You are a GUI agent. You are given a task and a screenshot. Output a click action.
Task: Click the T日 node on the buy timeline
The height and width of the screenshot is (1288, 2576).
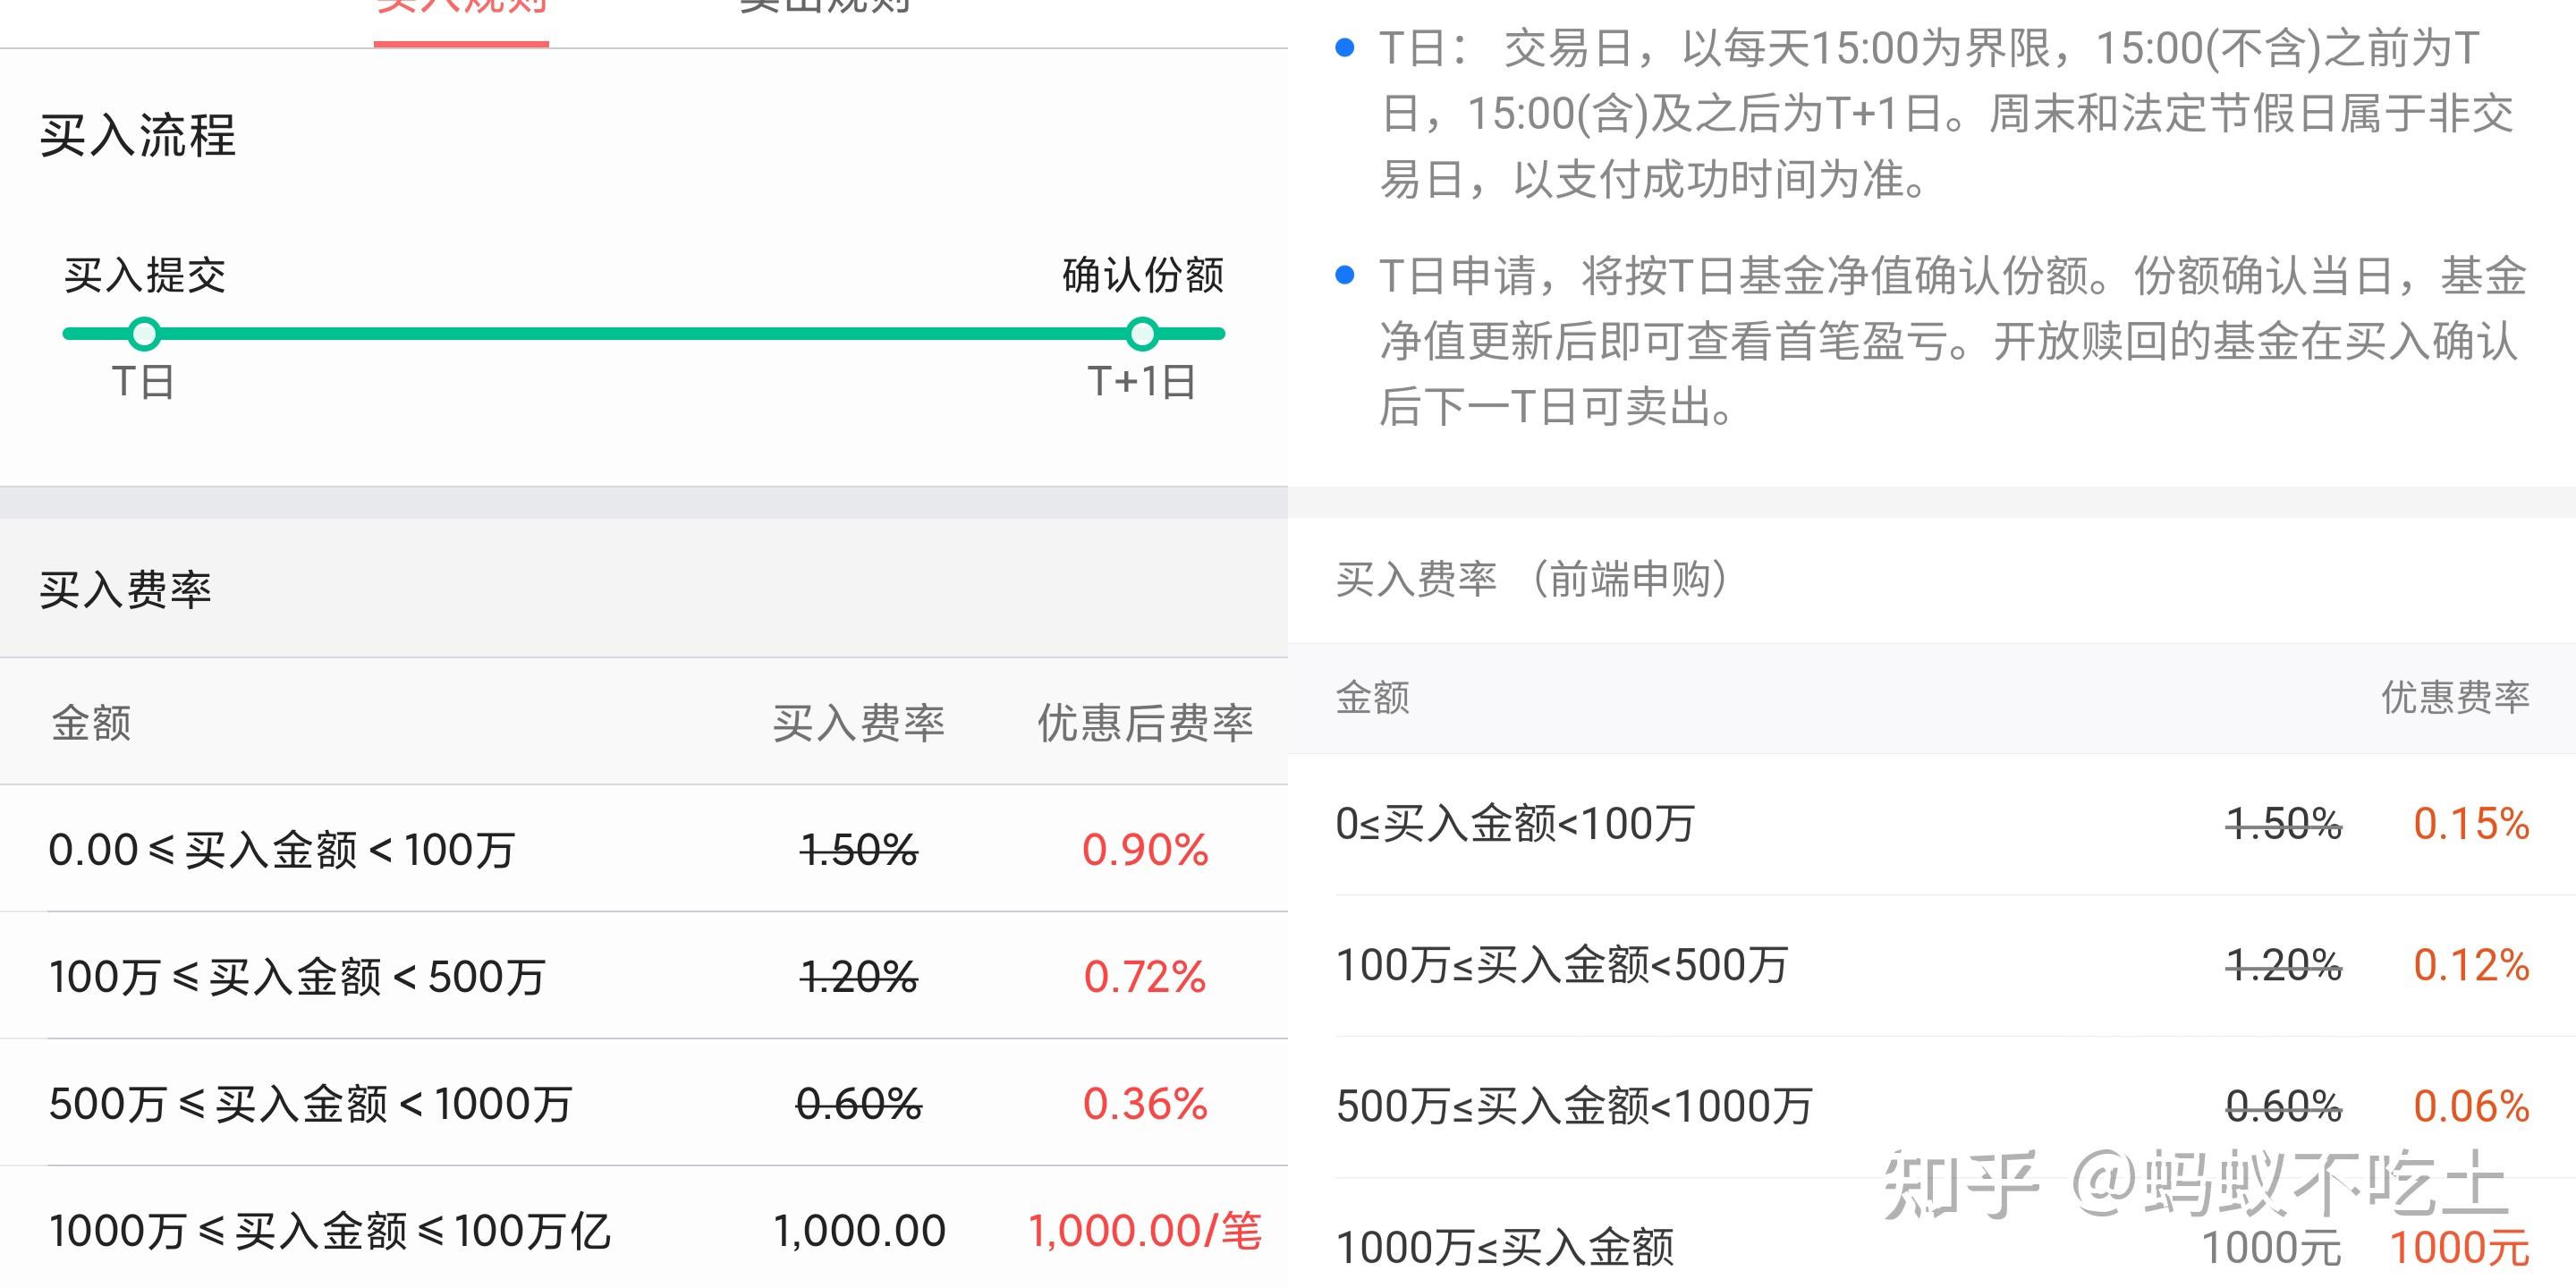click(143, 335)
